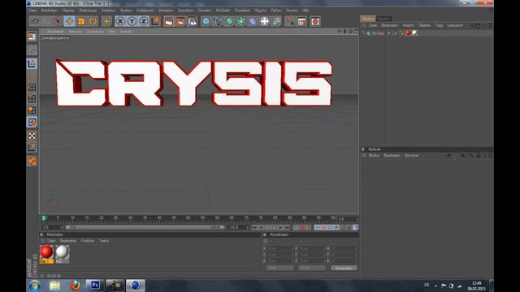Click the timeline preview range slider
This screenshot has height=292, width=520.
coord(145,227)
